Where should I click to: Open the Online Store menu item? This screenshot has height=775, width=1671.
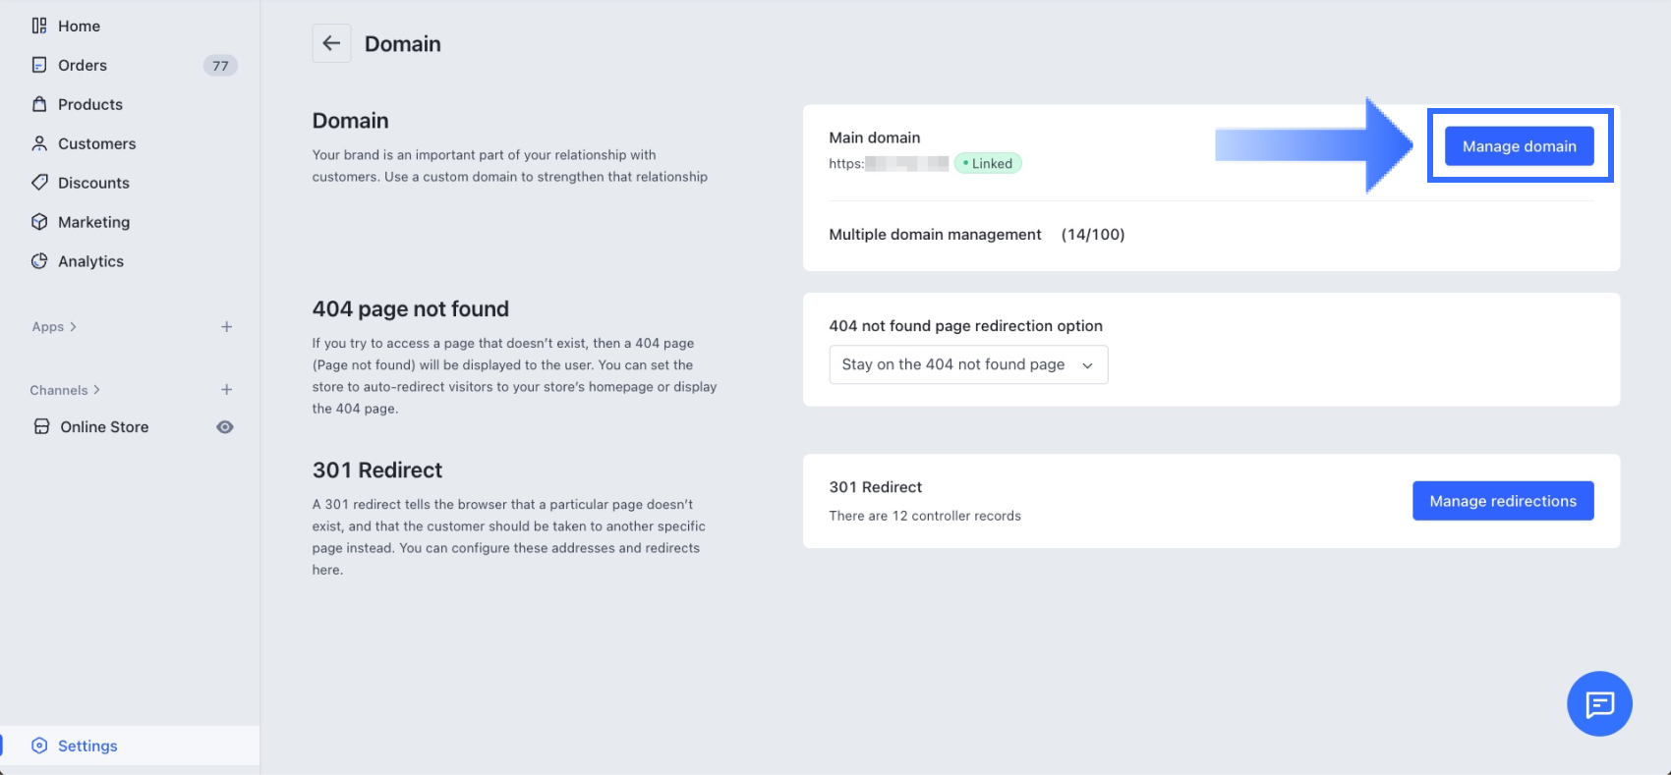pos(104,427)
